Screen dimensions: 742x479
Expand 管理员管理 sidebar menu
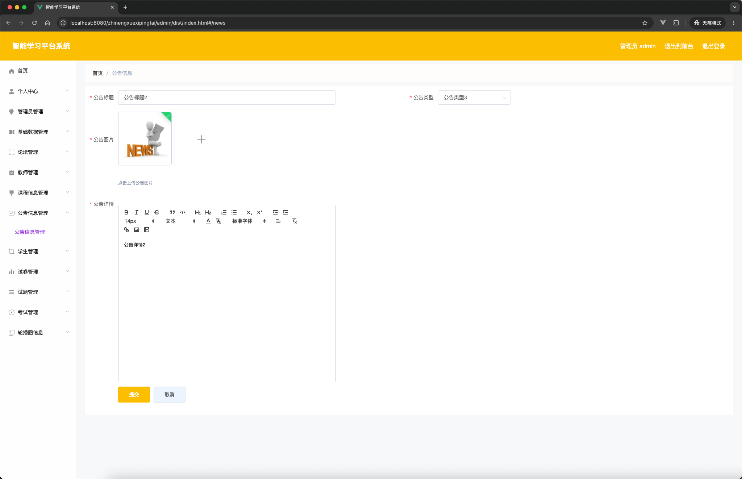(38, 112)
